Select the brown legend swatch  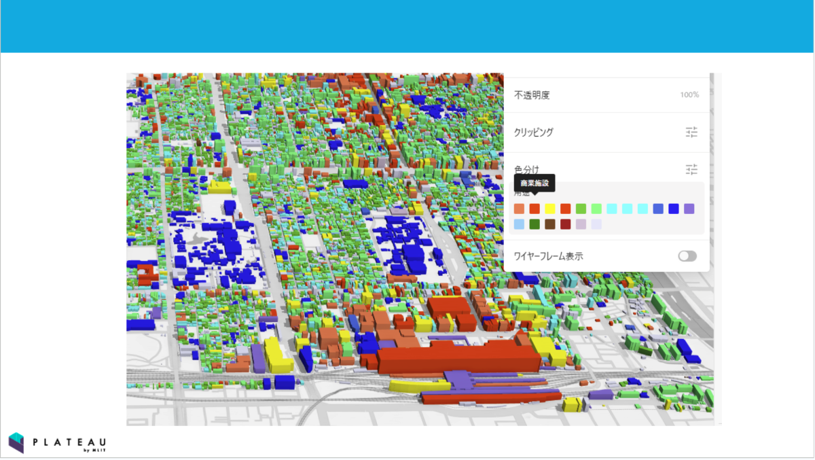coord(550,224)
